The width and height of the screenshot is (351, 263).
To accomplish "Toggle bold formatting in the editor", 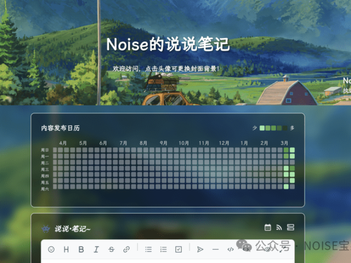I will point(81,249).
